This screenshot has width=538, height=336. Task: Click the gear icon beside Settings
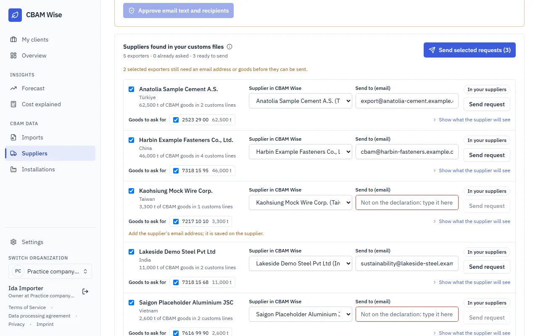pyautogui.click(x=13, y=242)
